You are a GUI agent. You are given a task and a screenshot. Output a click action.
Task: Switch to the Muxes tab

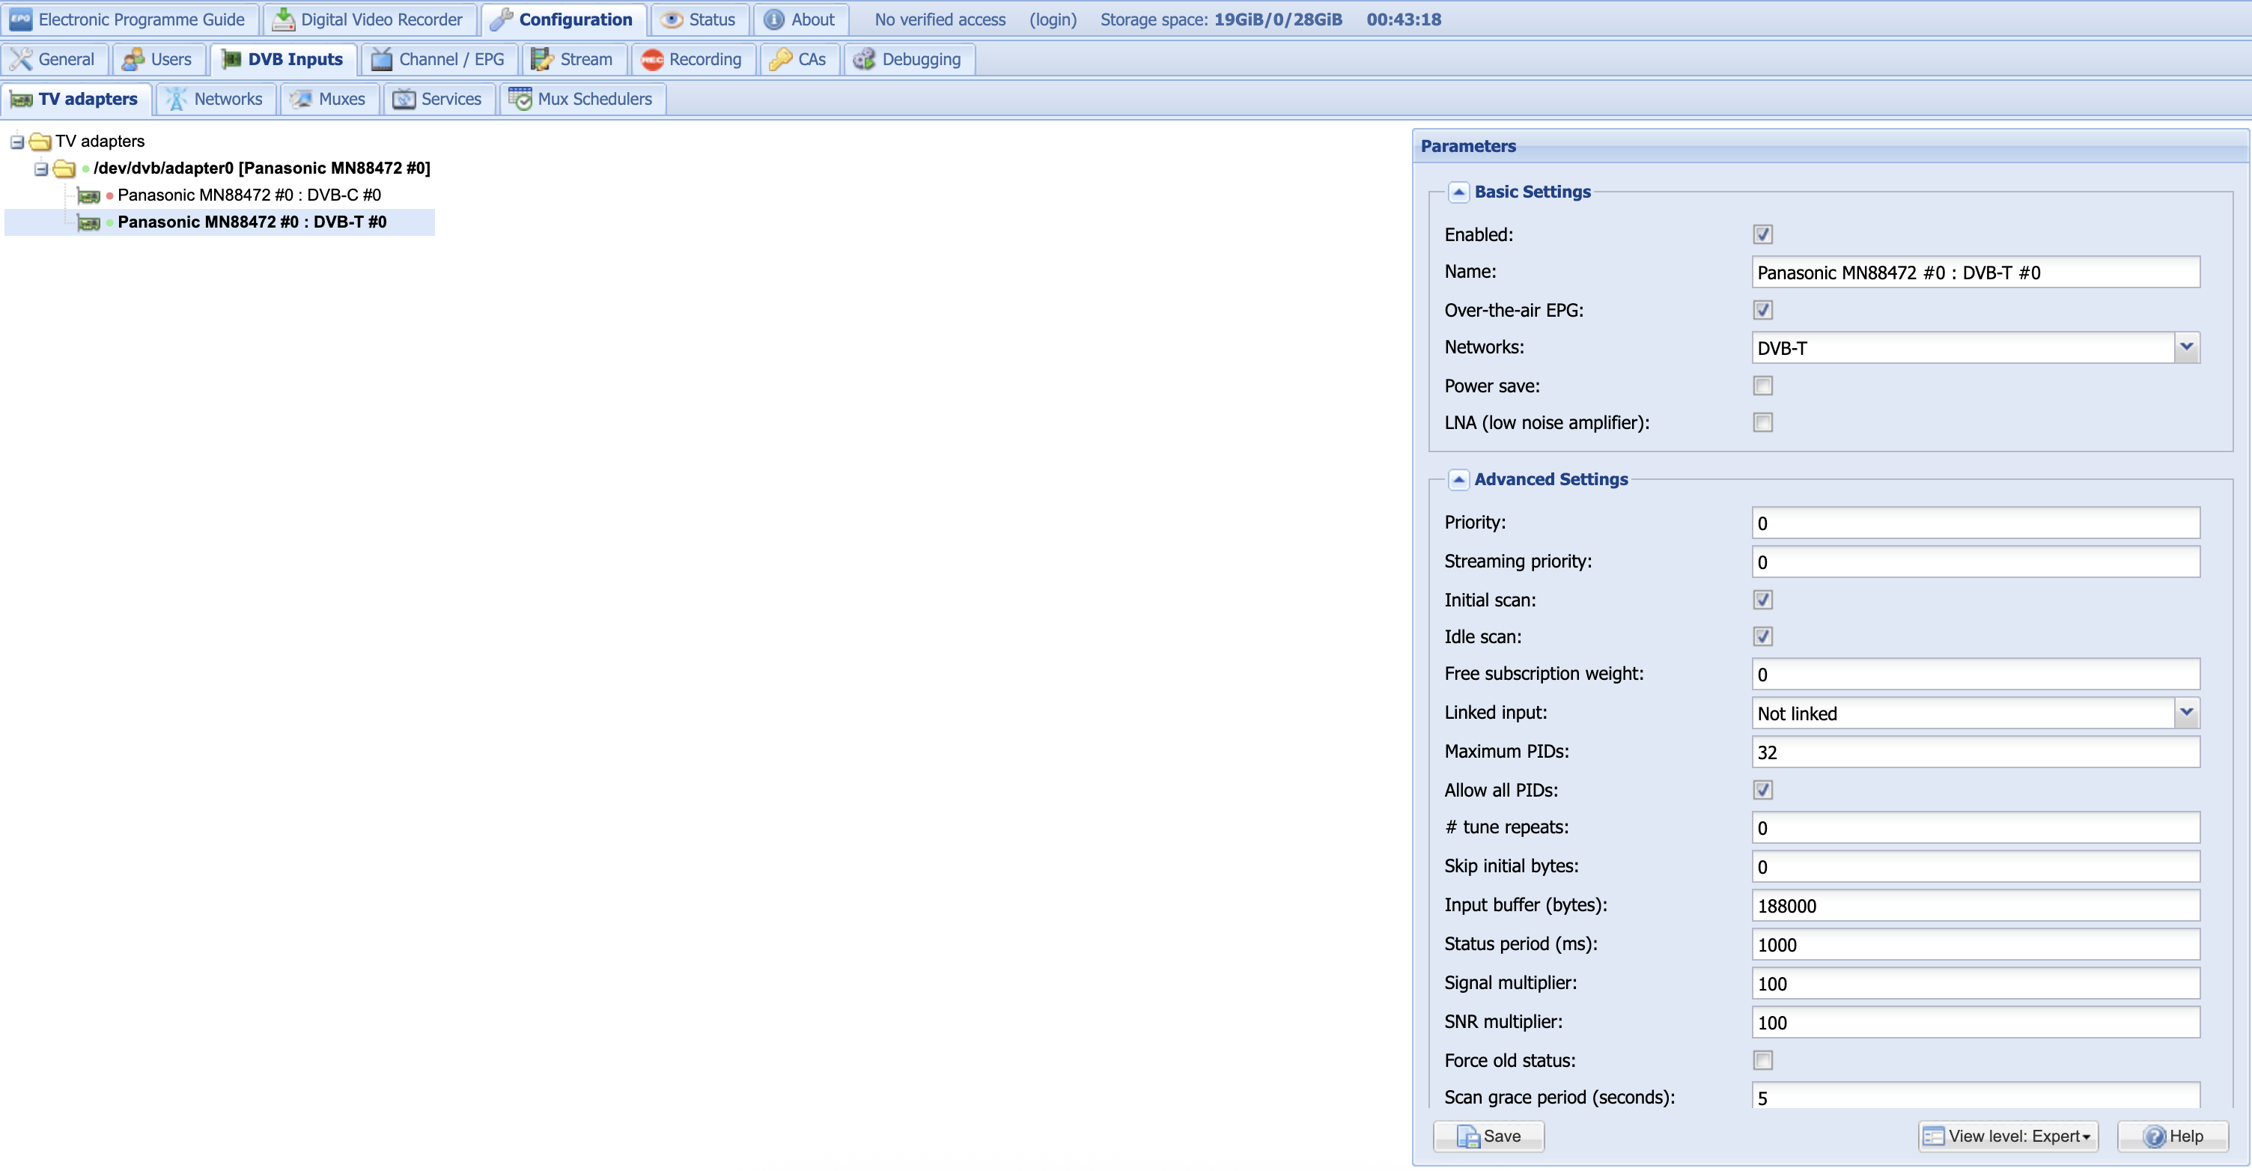coord(329,99)
